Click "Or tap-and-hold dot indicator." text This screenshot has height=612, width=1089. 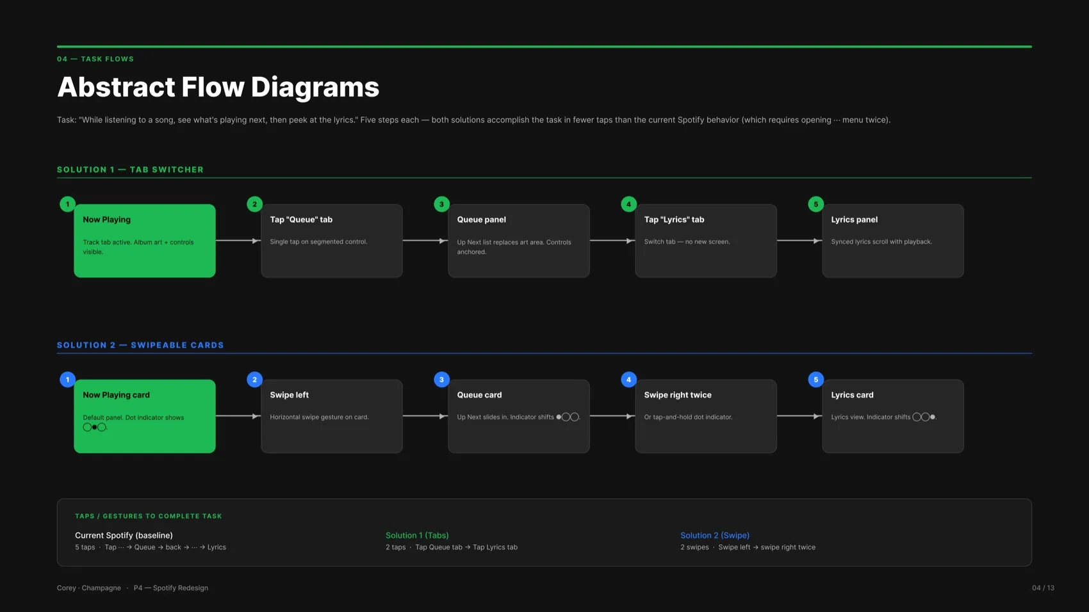688,417
